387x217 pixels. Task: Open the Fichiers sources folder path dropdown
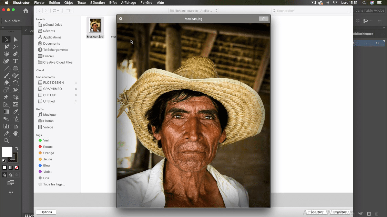tap(194, 11)
